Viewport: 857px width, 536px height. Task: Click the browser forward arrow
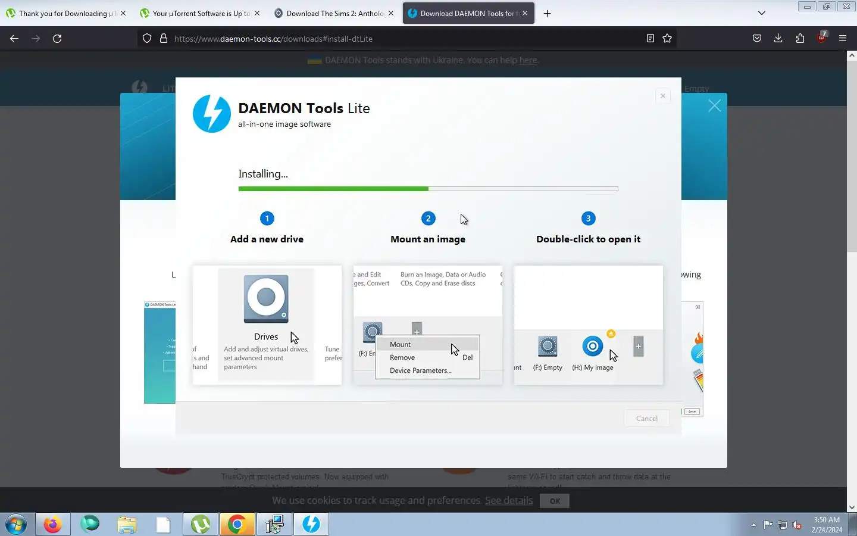click(x=36, y=38)
